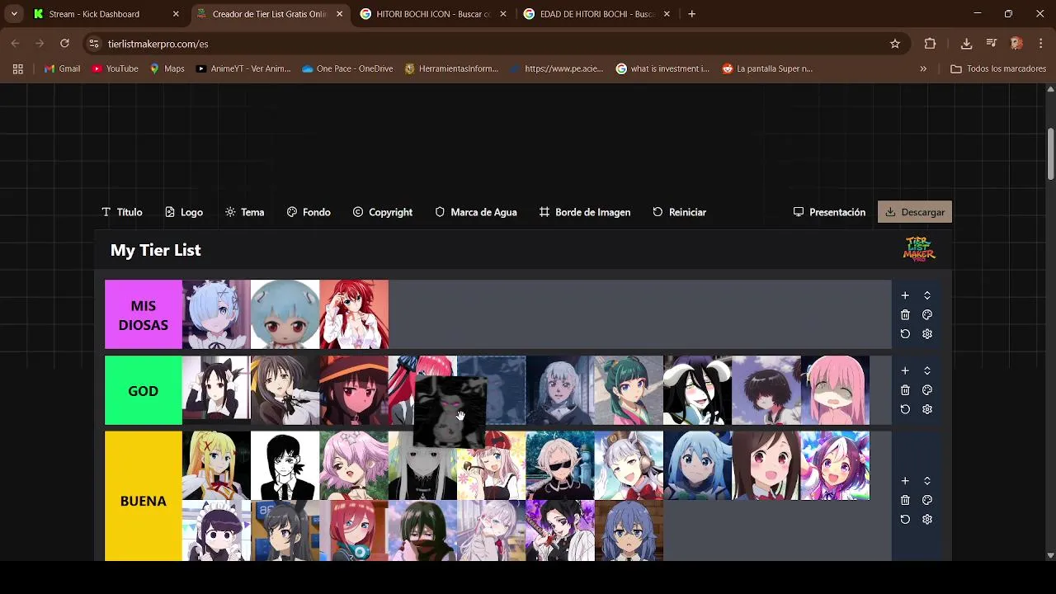The width and height of the screenshot is (1056, 594).
Task: Open the Chrome three-dot menu
Action: click(1039, 44)
